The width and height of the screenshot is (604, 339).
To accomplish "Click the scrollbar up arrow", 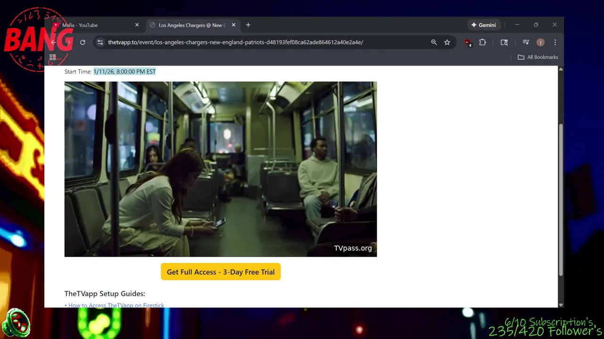I will point(561,69).
